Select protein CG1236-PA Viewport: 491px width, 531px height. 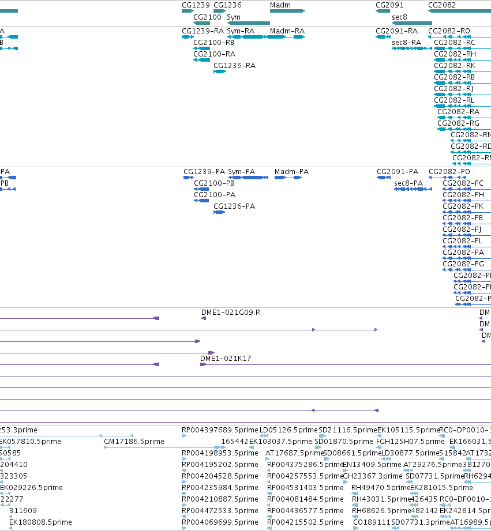(x=219, y=212)
